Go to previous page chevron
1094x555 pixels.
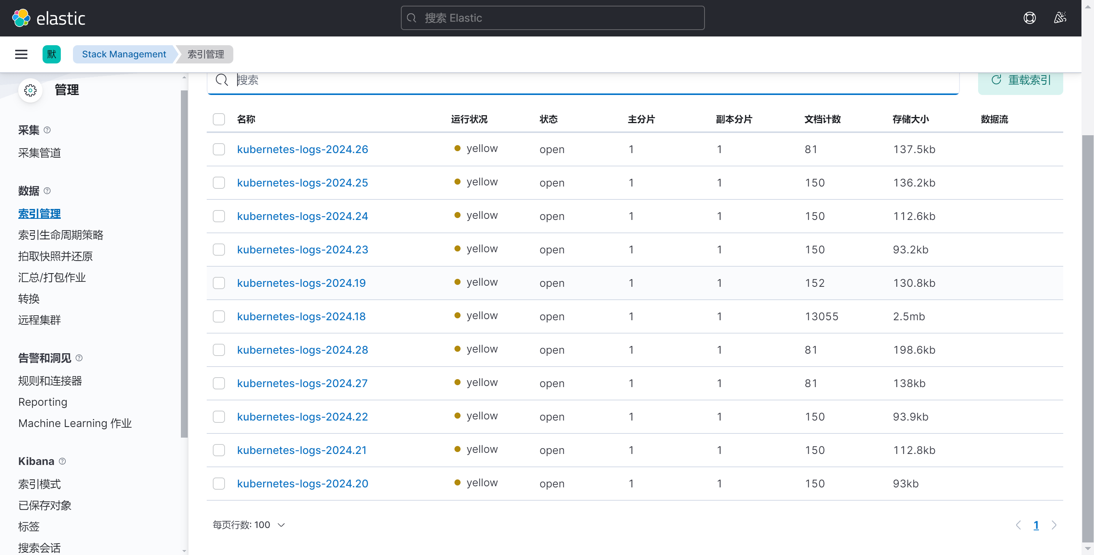coord(1018,525)
